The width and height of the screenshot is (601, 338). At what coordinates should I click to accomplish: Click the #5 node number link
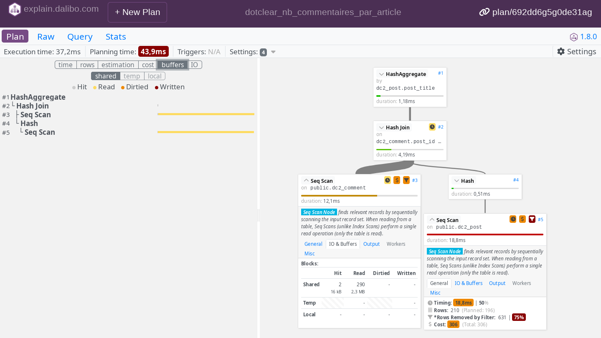click(540, 219)
